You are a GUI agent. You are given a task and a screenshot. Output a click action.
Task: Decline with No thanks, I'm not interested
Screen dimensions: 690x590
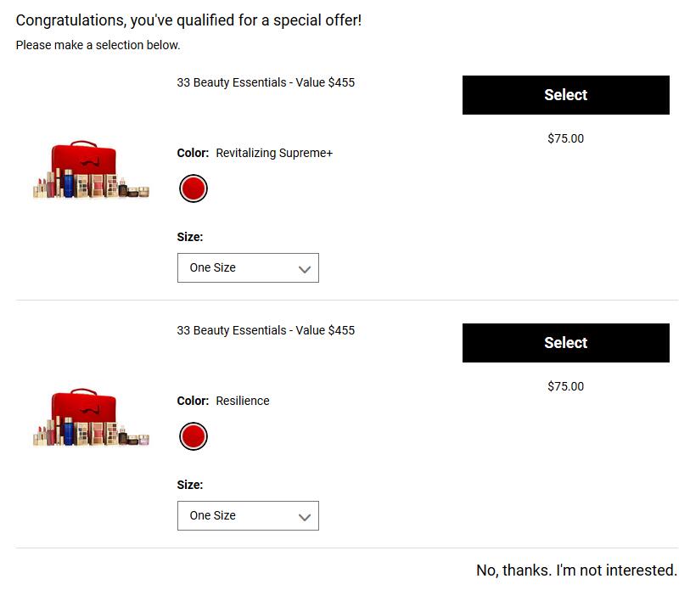click(x=576, y=570)
